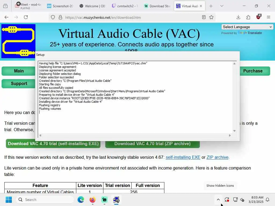
Task: Expand the list all tabs chevron
Action: click(x=222, y=6)
